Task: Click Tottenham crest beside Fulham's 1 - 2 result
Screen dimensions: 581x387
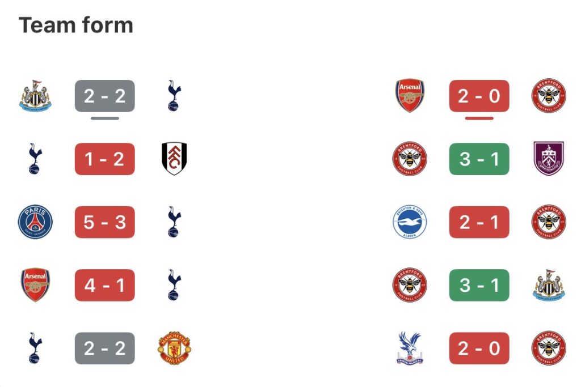Action: coord(35,159)
